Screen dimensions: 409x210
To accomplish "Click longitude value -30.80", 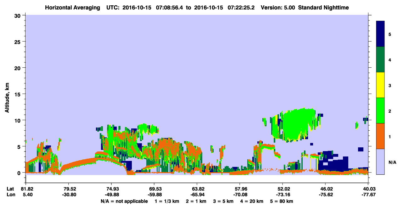I will (69, 195).
